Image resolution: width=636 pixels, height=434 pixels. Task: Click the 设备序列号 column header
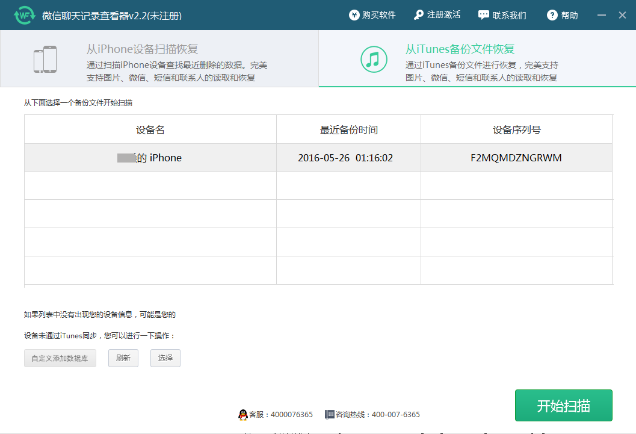pos(516,130)
